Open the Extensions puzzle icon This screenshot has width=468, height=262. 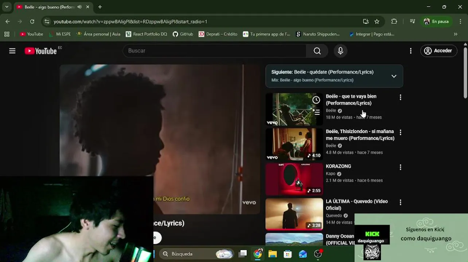pyautogui.click(x=394, y=21)
